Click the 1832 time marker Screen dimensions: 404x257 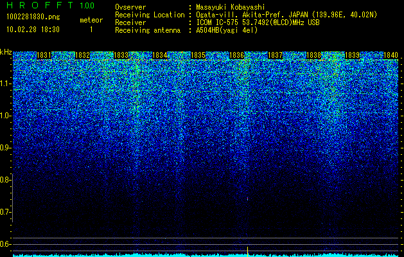[82, 55]
